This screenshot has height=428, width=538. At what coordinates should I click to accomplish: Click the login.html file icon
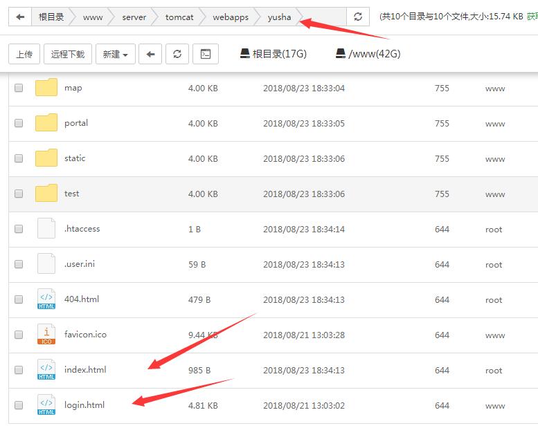(46, 405)
